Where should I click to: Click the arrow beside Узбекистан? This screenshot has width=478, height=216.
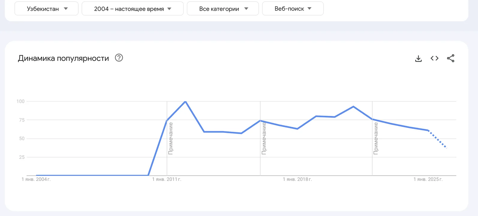pos(66,9)
